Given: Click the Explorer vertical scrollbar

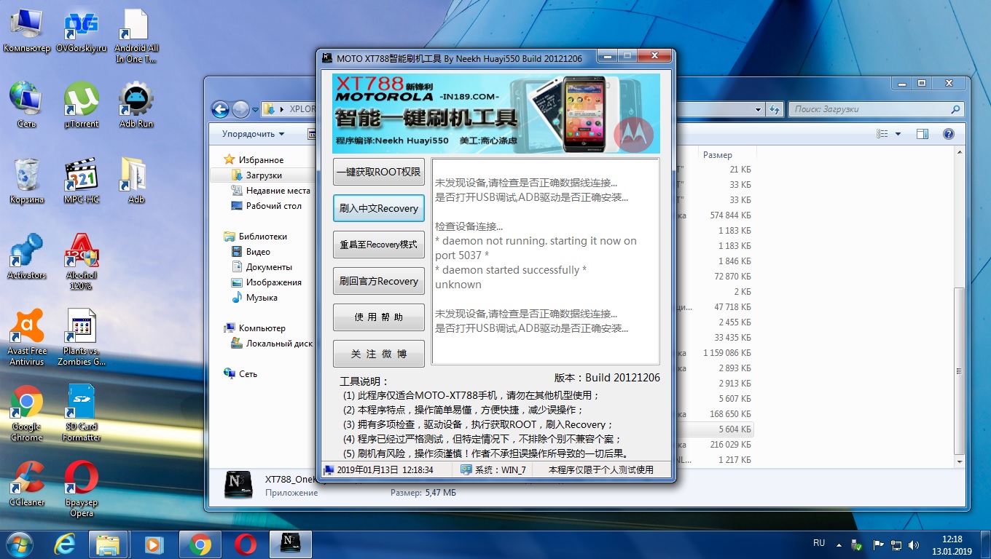Looking at the screenshot, I should coord(960,309).
